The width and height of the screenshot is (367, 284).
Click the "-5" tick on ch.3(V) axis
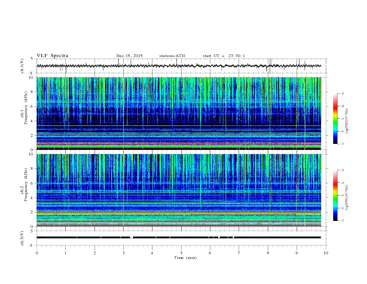click(31, 245)
